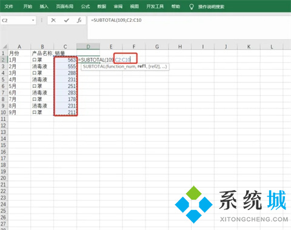Switch to the 开始 ribbon tab
Image resolution: width=291 pixels, height=230 pixels.
(x=28, y=7)
